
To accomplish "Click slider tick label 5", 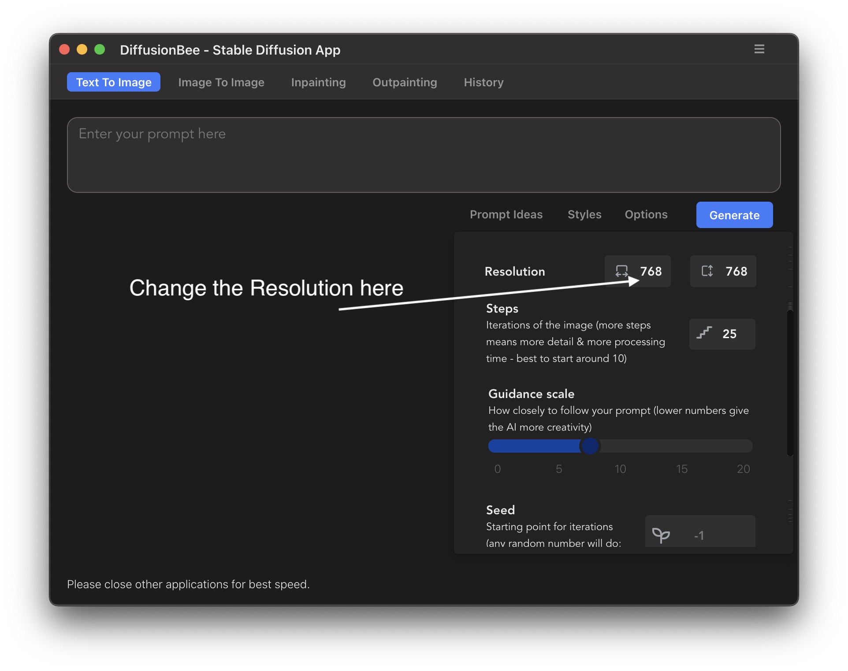I will (559, 469).
